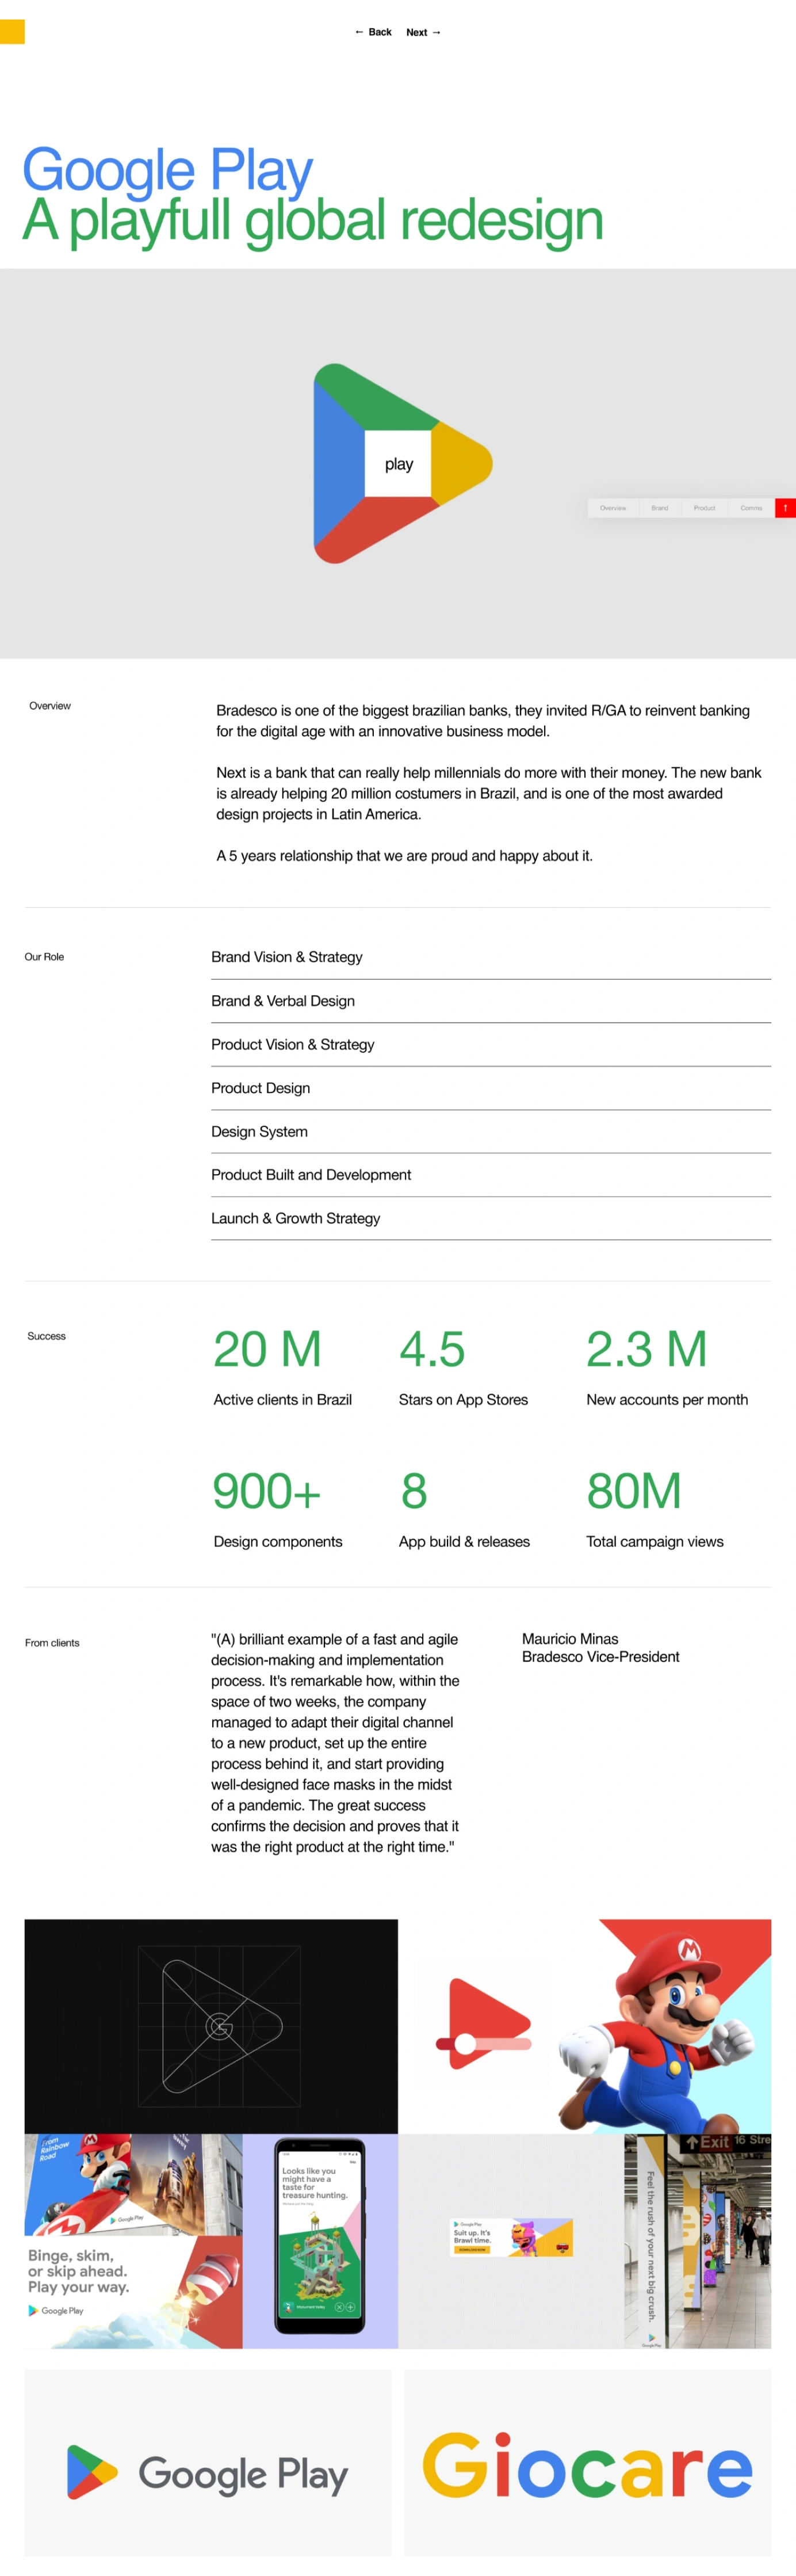Click Mauricio Minas name text

click(x=571, y=1639)
